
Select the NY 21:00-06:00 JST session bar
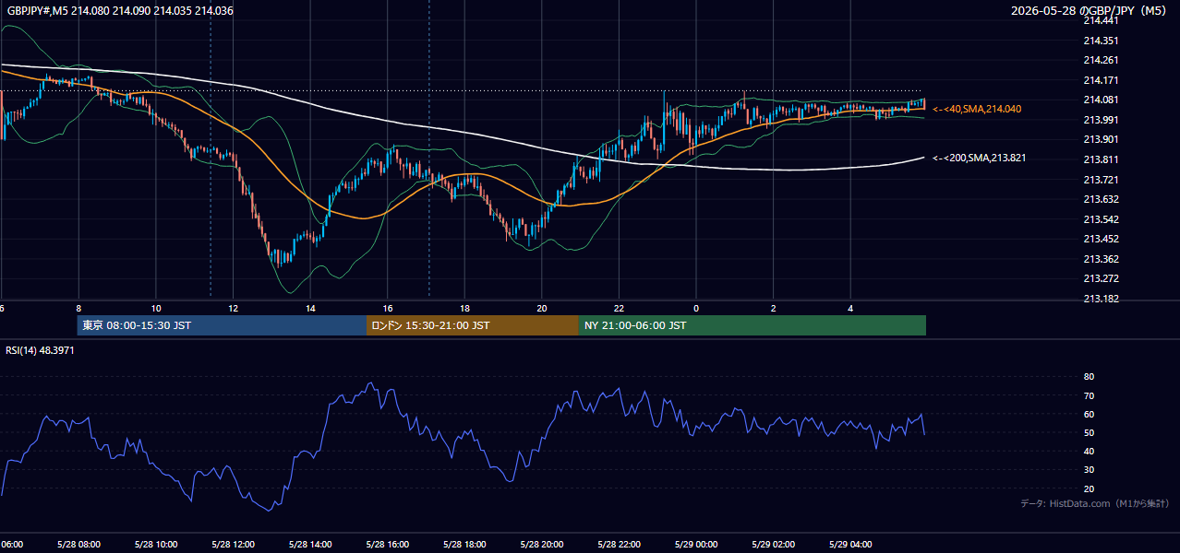(753, 325)
